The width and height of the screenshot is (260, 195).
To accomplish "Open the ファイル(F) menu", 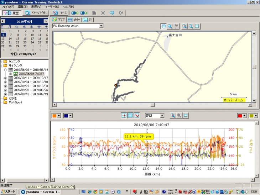I will (8, 7).
